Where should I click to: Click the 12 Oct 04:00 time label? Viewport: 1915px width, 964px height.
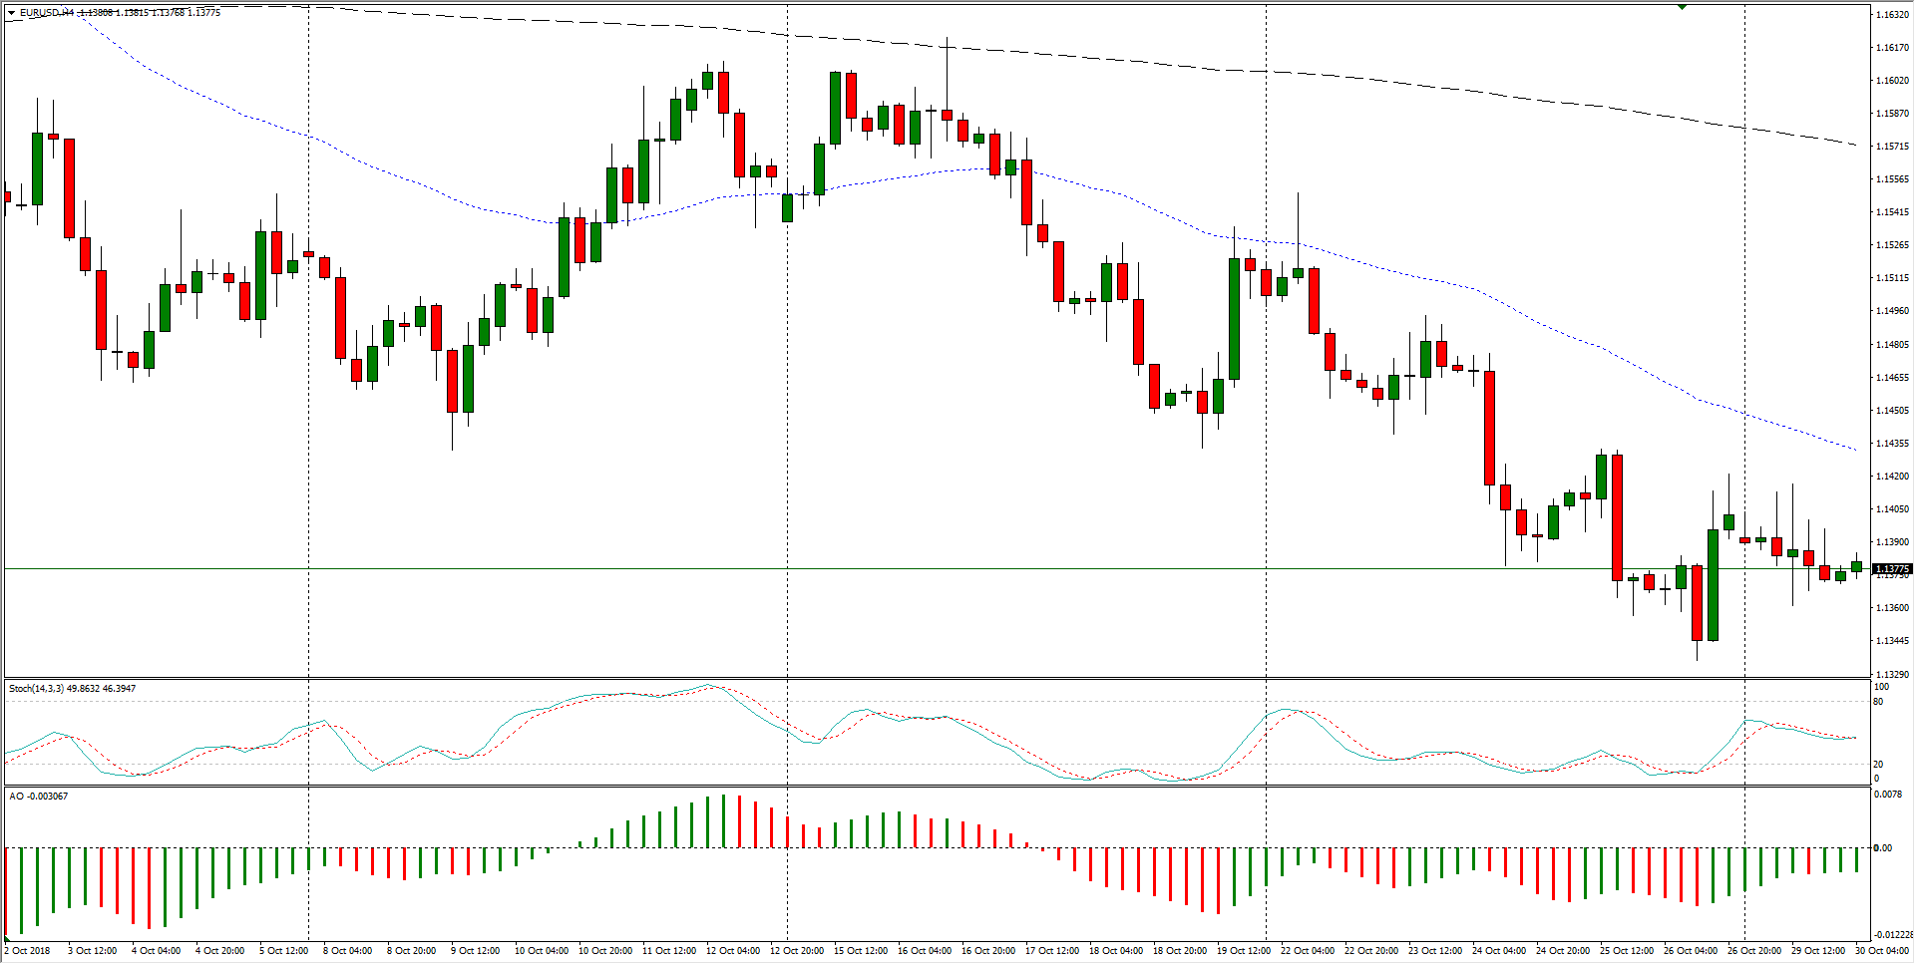(733, 951)
